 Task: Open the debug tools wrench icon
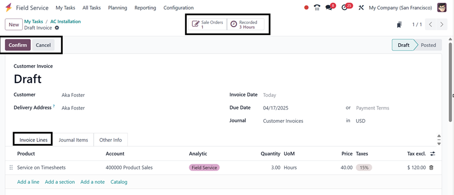(361, 8)
